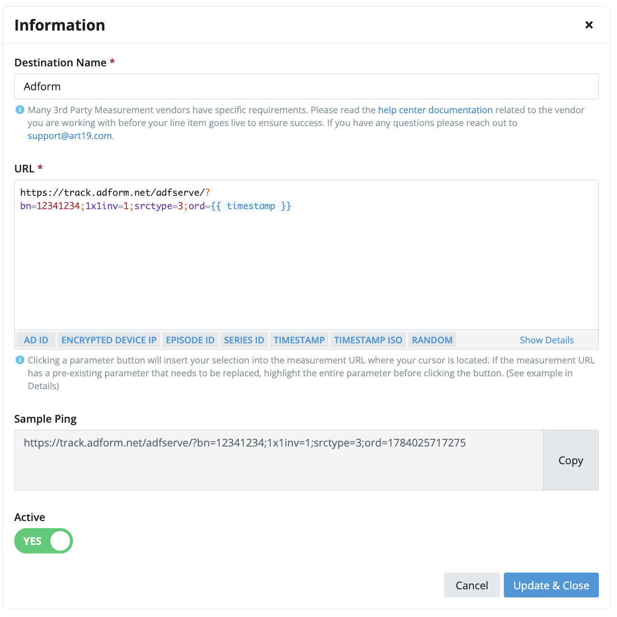Open the help center documentation link
The width and height of the screenshot is (617, 617).
click(435, 110)
